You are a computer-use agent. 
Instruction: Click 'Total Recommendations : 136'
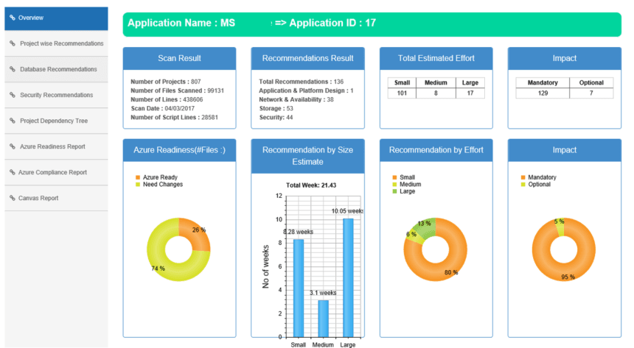click(x=302, y=82)
